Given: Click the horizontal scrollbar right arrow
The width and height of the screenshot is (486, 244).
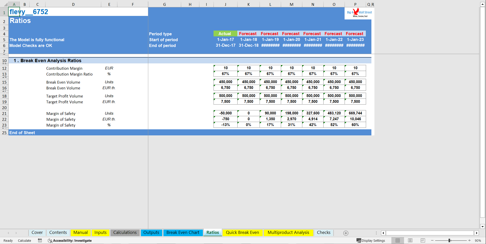Looking at the screenshot, I should click(477, 233).
